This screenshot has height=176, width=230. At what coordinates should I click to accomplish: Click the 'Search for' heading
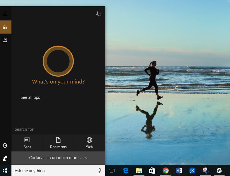(24, 129)
